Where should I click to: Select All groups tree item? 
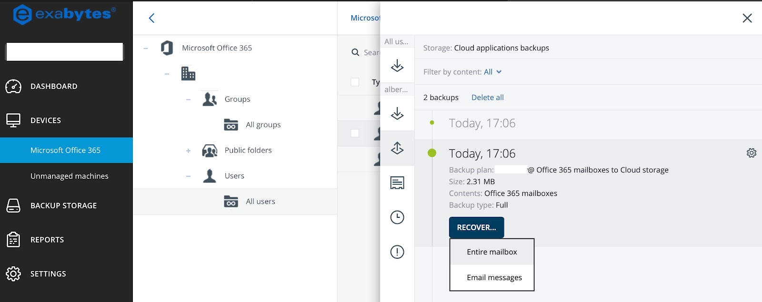[263, 125]
